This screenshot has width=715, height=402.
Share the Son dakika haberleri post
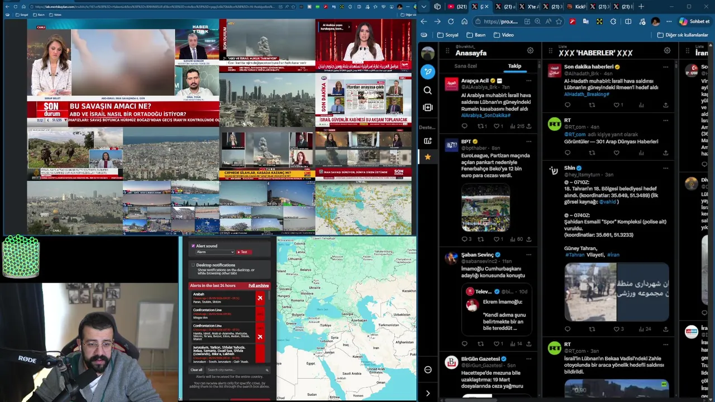pos(666,105)
